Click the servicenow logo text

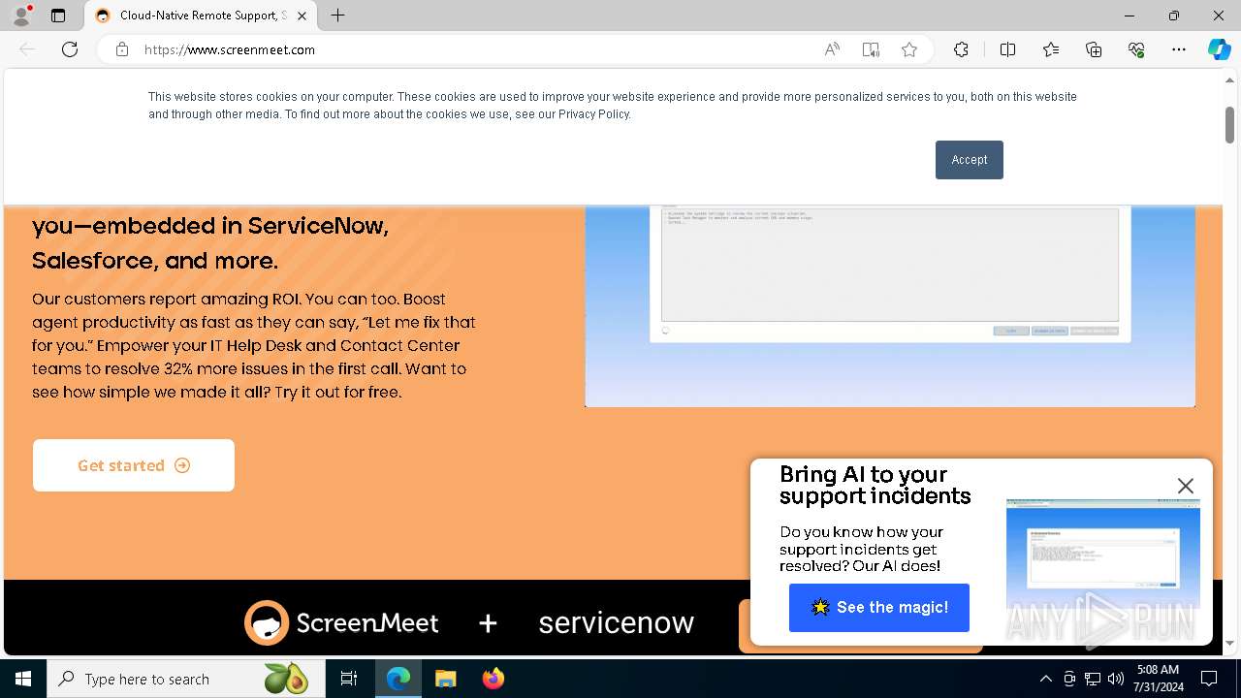point(617,622)
